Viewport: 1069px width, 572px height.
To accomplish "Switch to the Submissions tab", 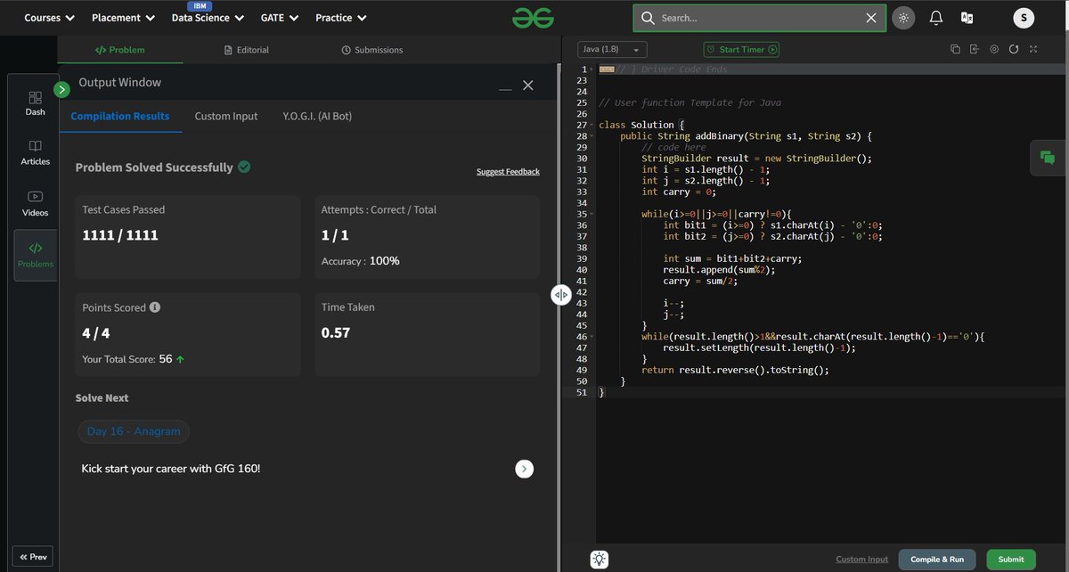I will tap(372, 50).
